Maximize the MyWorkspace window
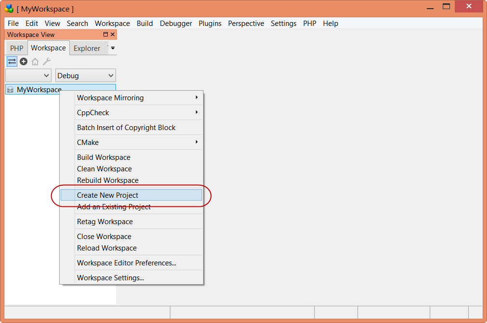 [446, 7]
